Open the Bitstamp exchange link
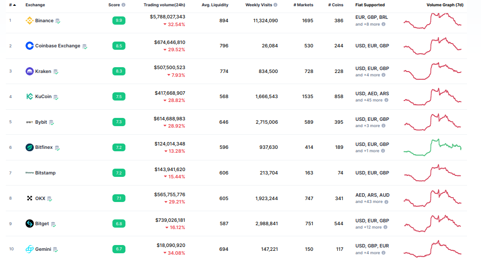The image size is (481, 260). 45,173
